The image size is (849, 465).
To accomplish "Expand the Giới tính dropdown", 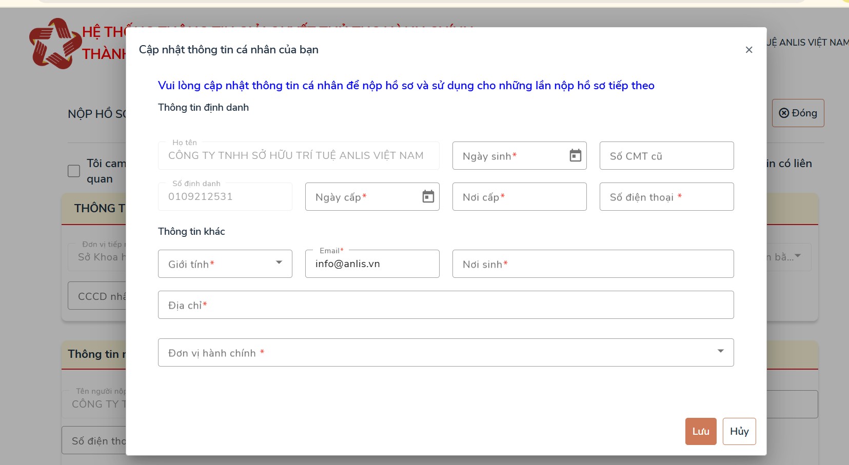I will [279, 263].
